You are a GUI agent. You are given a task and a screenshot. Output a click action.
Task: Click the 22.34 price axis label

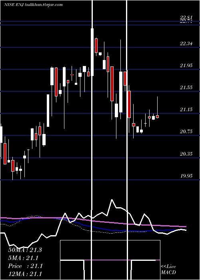[186, 43]
